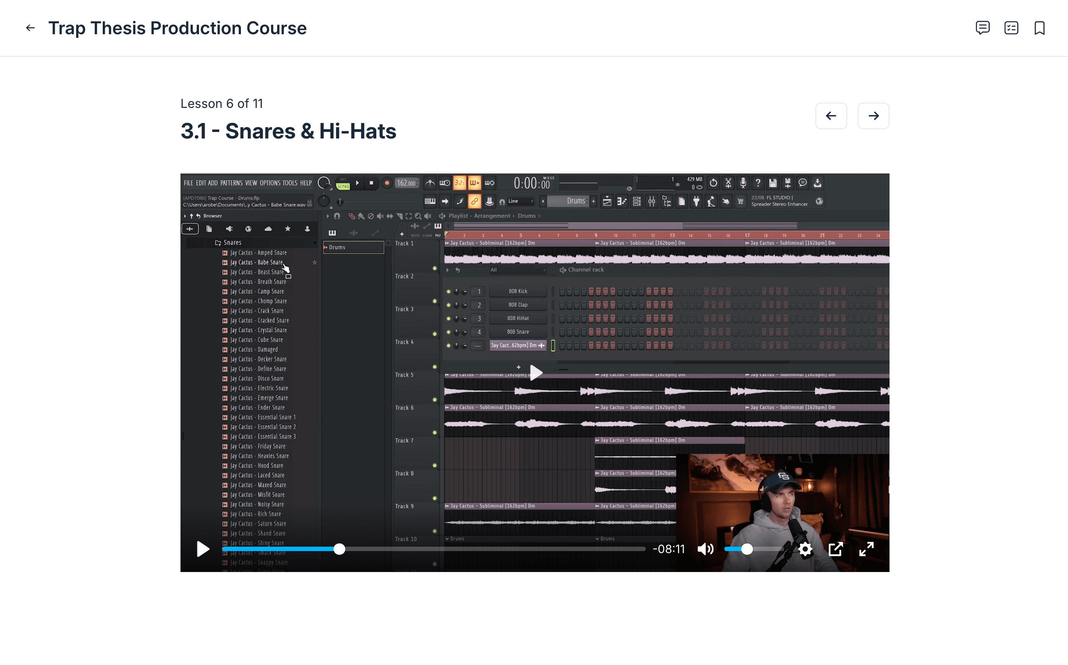
Task: Click the center play overlay on video
Action: coord(535,372)
